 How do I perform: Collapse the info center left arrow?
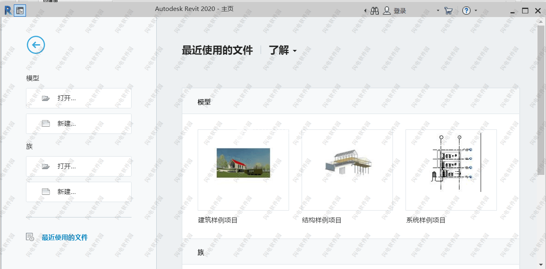coord(365,11)
